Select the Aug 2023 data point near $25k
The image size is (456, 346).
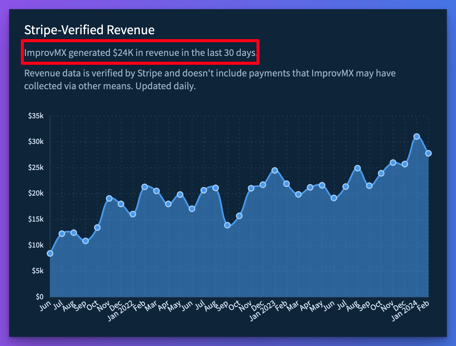click(357, 168)
